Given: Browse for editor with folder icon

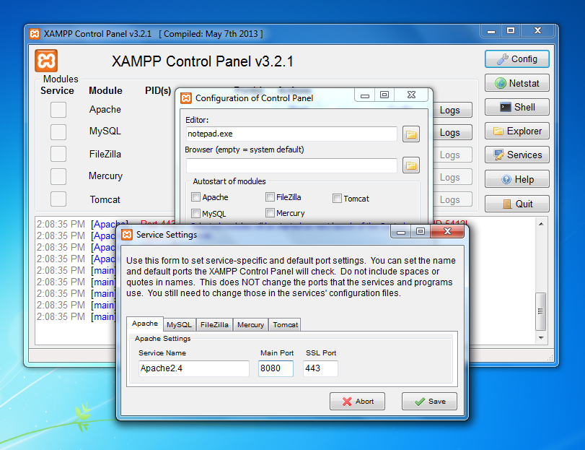Looking at the screenshot, I should click(x=410, y=134).
